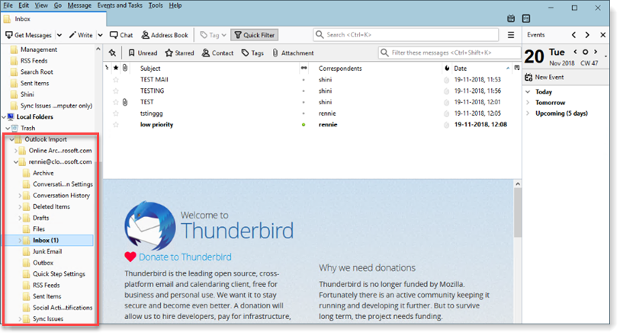This screenshot has width=623, height=335.
Task: Open the Message menu
Action: coord(79,5)
